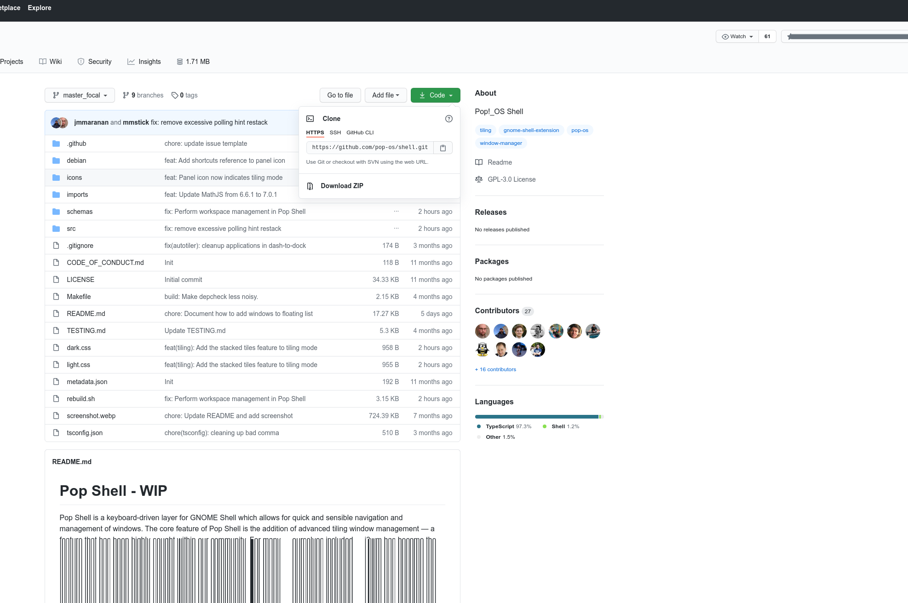Click the Readme book icon under About

click(479, 162)
